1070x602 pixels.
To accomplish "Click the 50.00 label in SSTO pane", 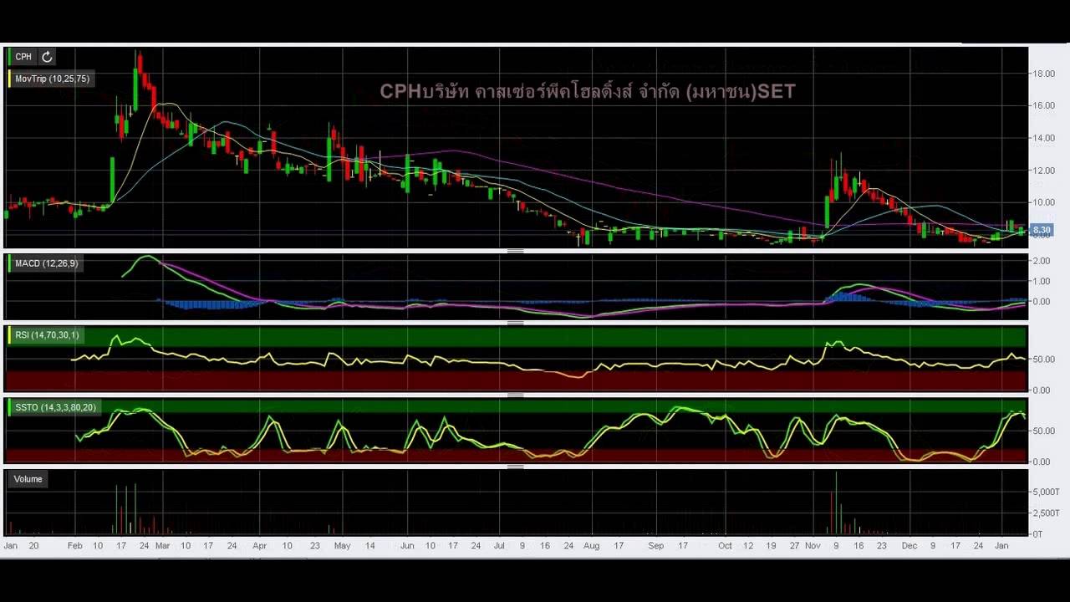I will coord(1043,431).
